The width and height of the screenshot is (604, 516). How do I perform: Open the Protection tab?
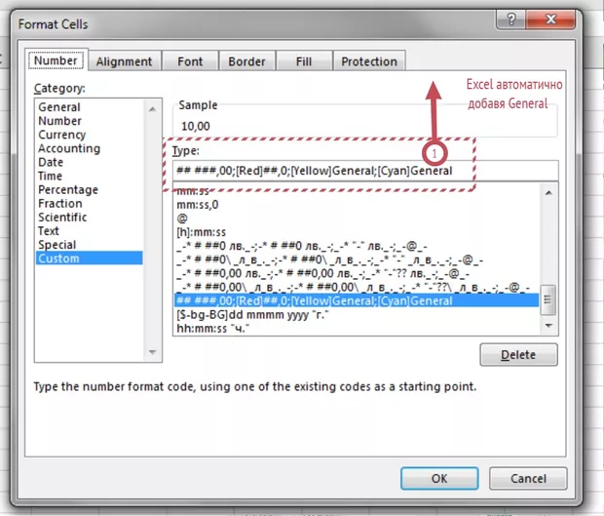click(x=369, y=61)
